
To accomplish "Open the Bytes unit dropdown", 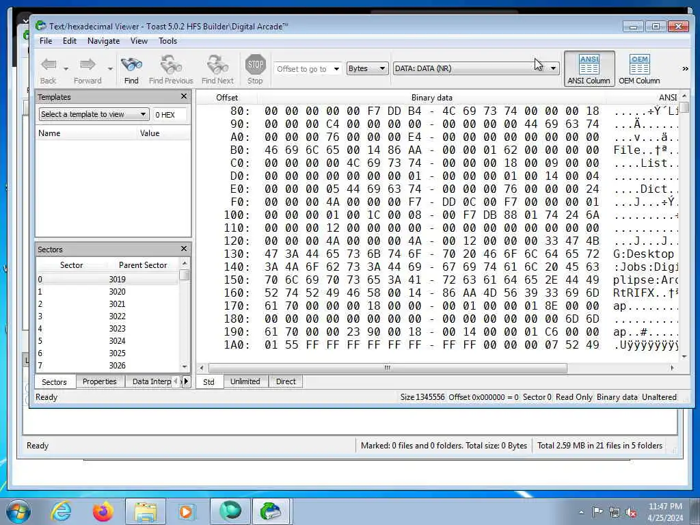I will (382, 68).
